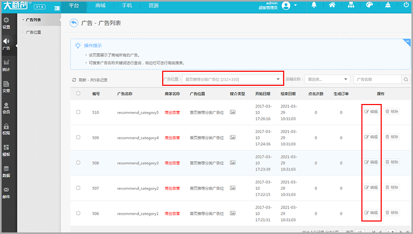Click the clear cache broom icon
The height and width of the screenshot is (234, 413).
[x=388, y=5]
